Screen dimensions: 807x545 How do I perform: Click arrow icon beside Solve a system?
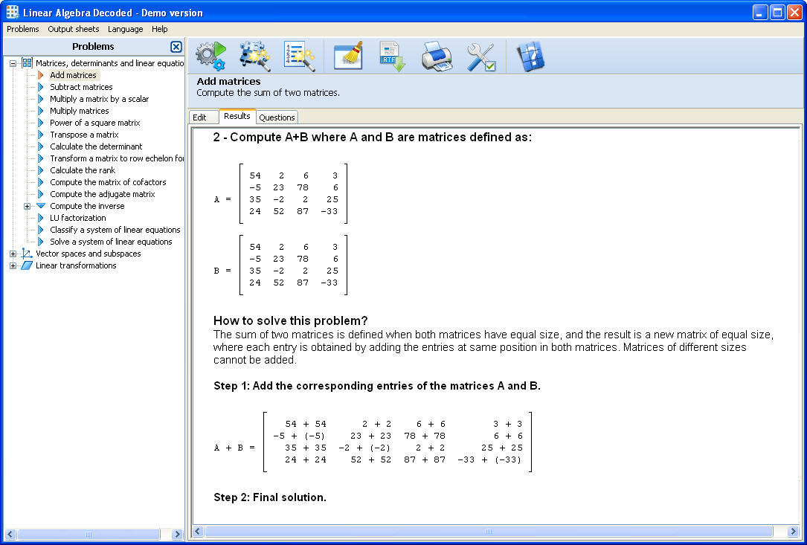point(41,242)
